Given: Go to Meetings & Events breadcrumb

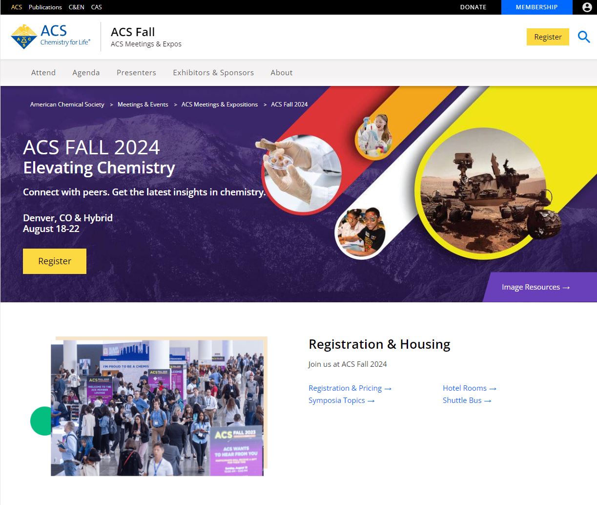Looking at the screenshot, I should pos(143,105).
